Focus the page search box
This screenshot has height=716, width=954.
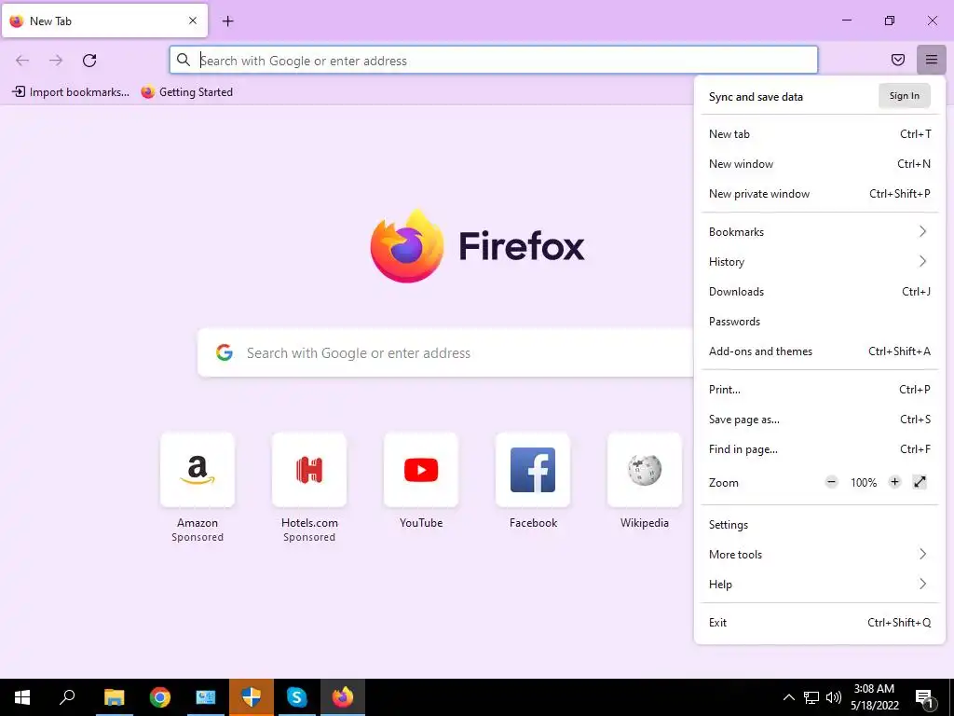coord(445,352)
